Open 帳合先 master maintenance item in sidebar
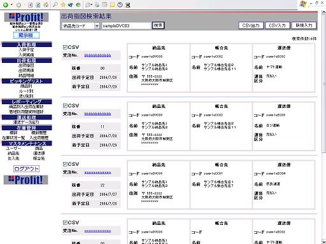The image size is (326, 244). pos(39,158)
